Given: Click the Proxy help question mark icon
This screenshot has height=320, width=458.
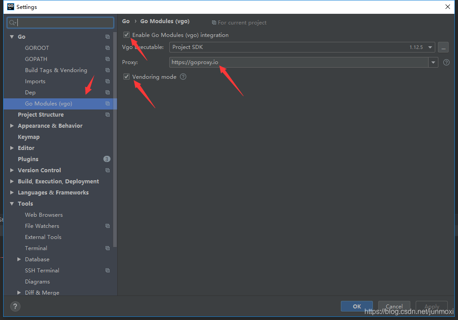Looking at the screenshot, I should [446, 62].
